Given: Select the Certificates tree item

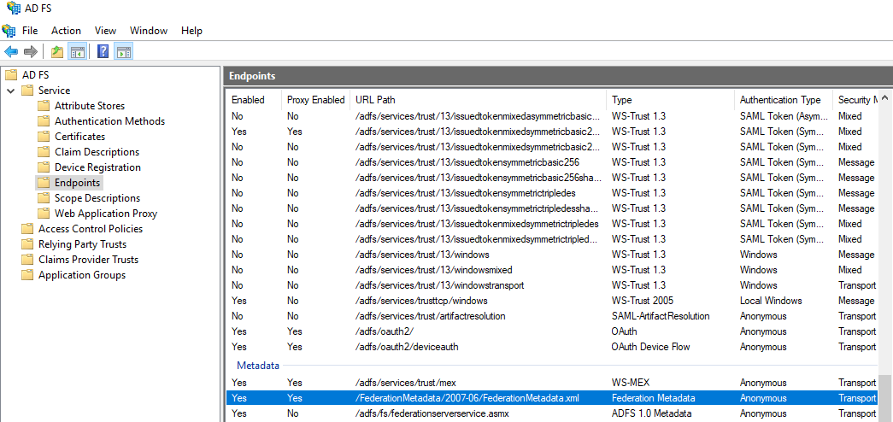Looking at the screenshot, I should click(79, 136).
